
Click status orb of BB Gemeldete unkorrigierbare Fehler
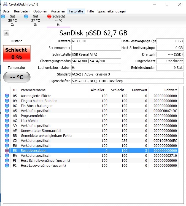(7, 135)
